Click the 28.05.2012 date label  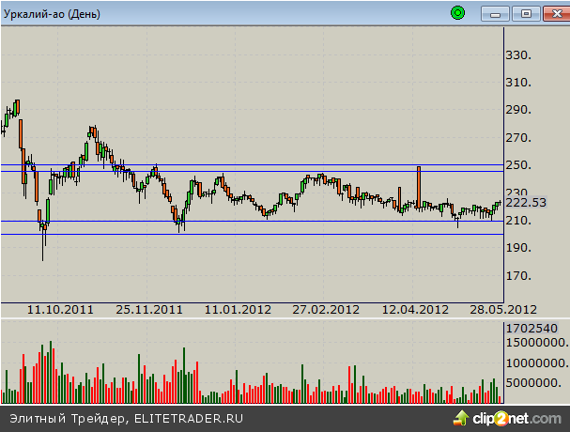pos(502,309)
